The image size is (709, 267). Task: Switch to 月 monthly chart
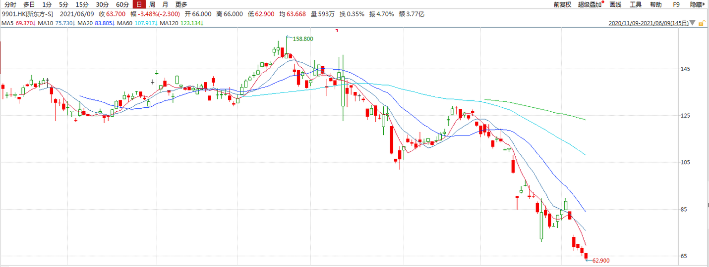[165, 4]
